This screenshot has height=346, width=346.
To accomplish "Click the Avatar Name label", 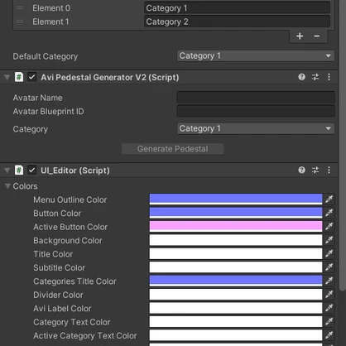I will point(37,98).
